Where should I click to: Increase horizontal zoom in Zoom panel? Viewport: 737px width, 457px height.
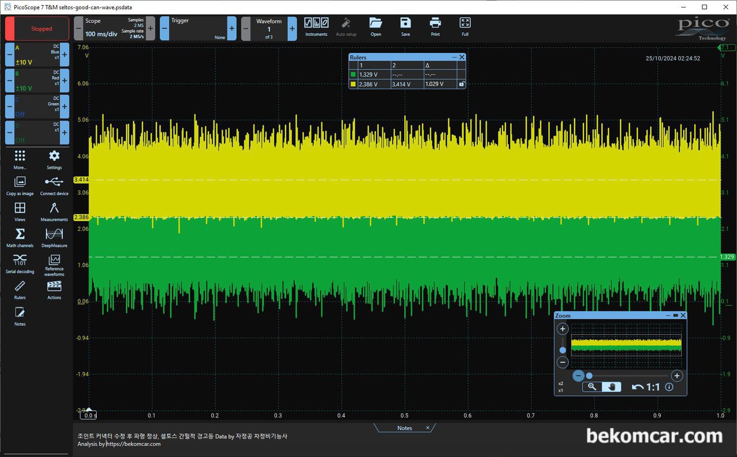click(677, 376)
